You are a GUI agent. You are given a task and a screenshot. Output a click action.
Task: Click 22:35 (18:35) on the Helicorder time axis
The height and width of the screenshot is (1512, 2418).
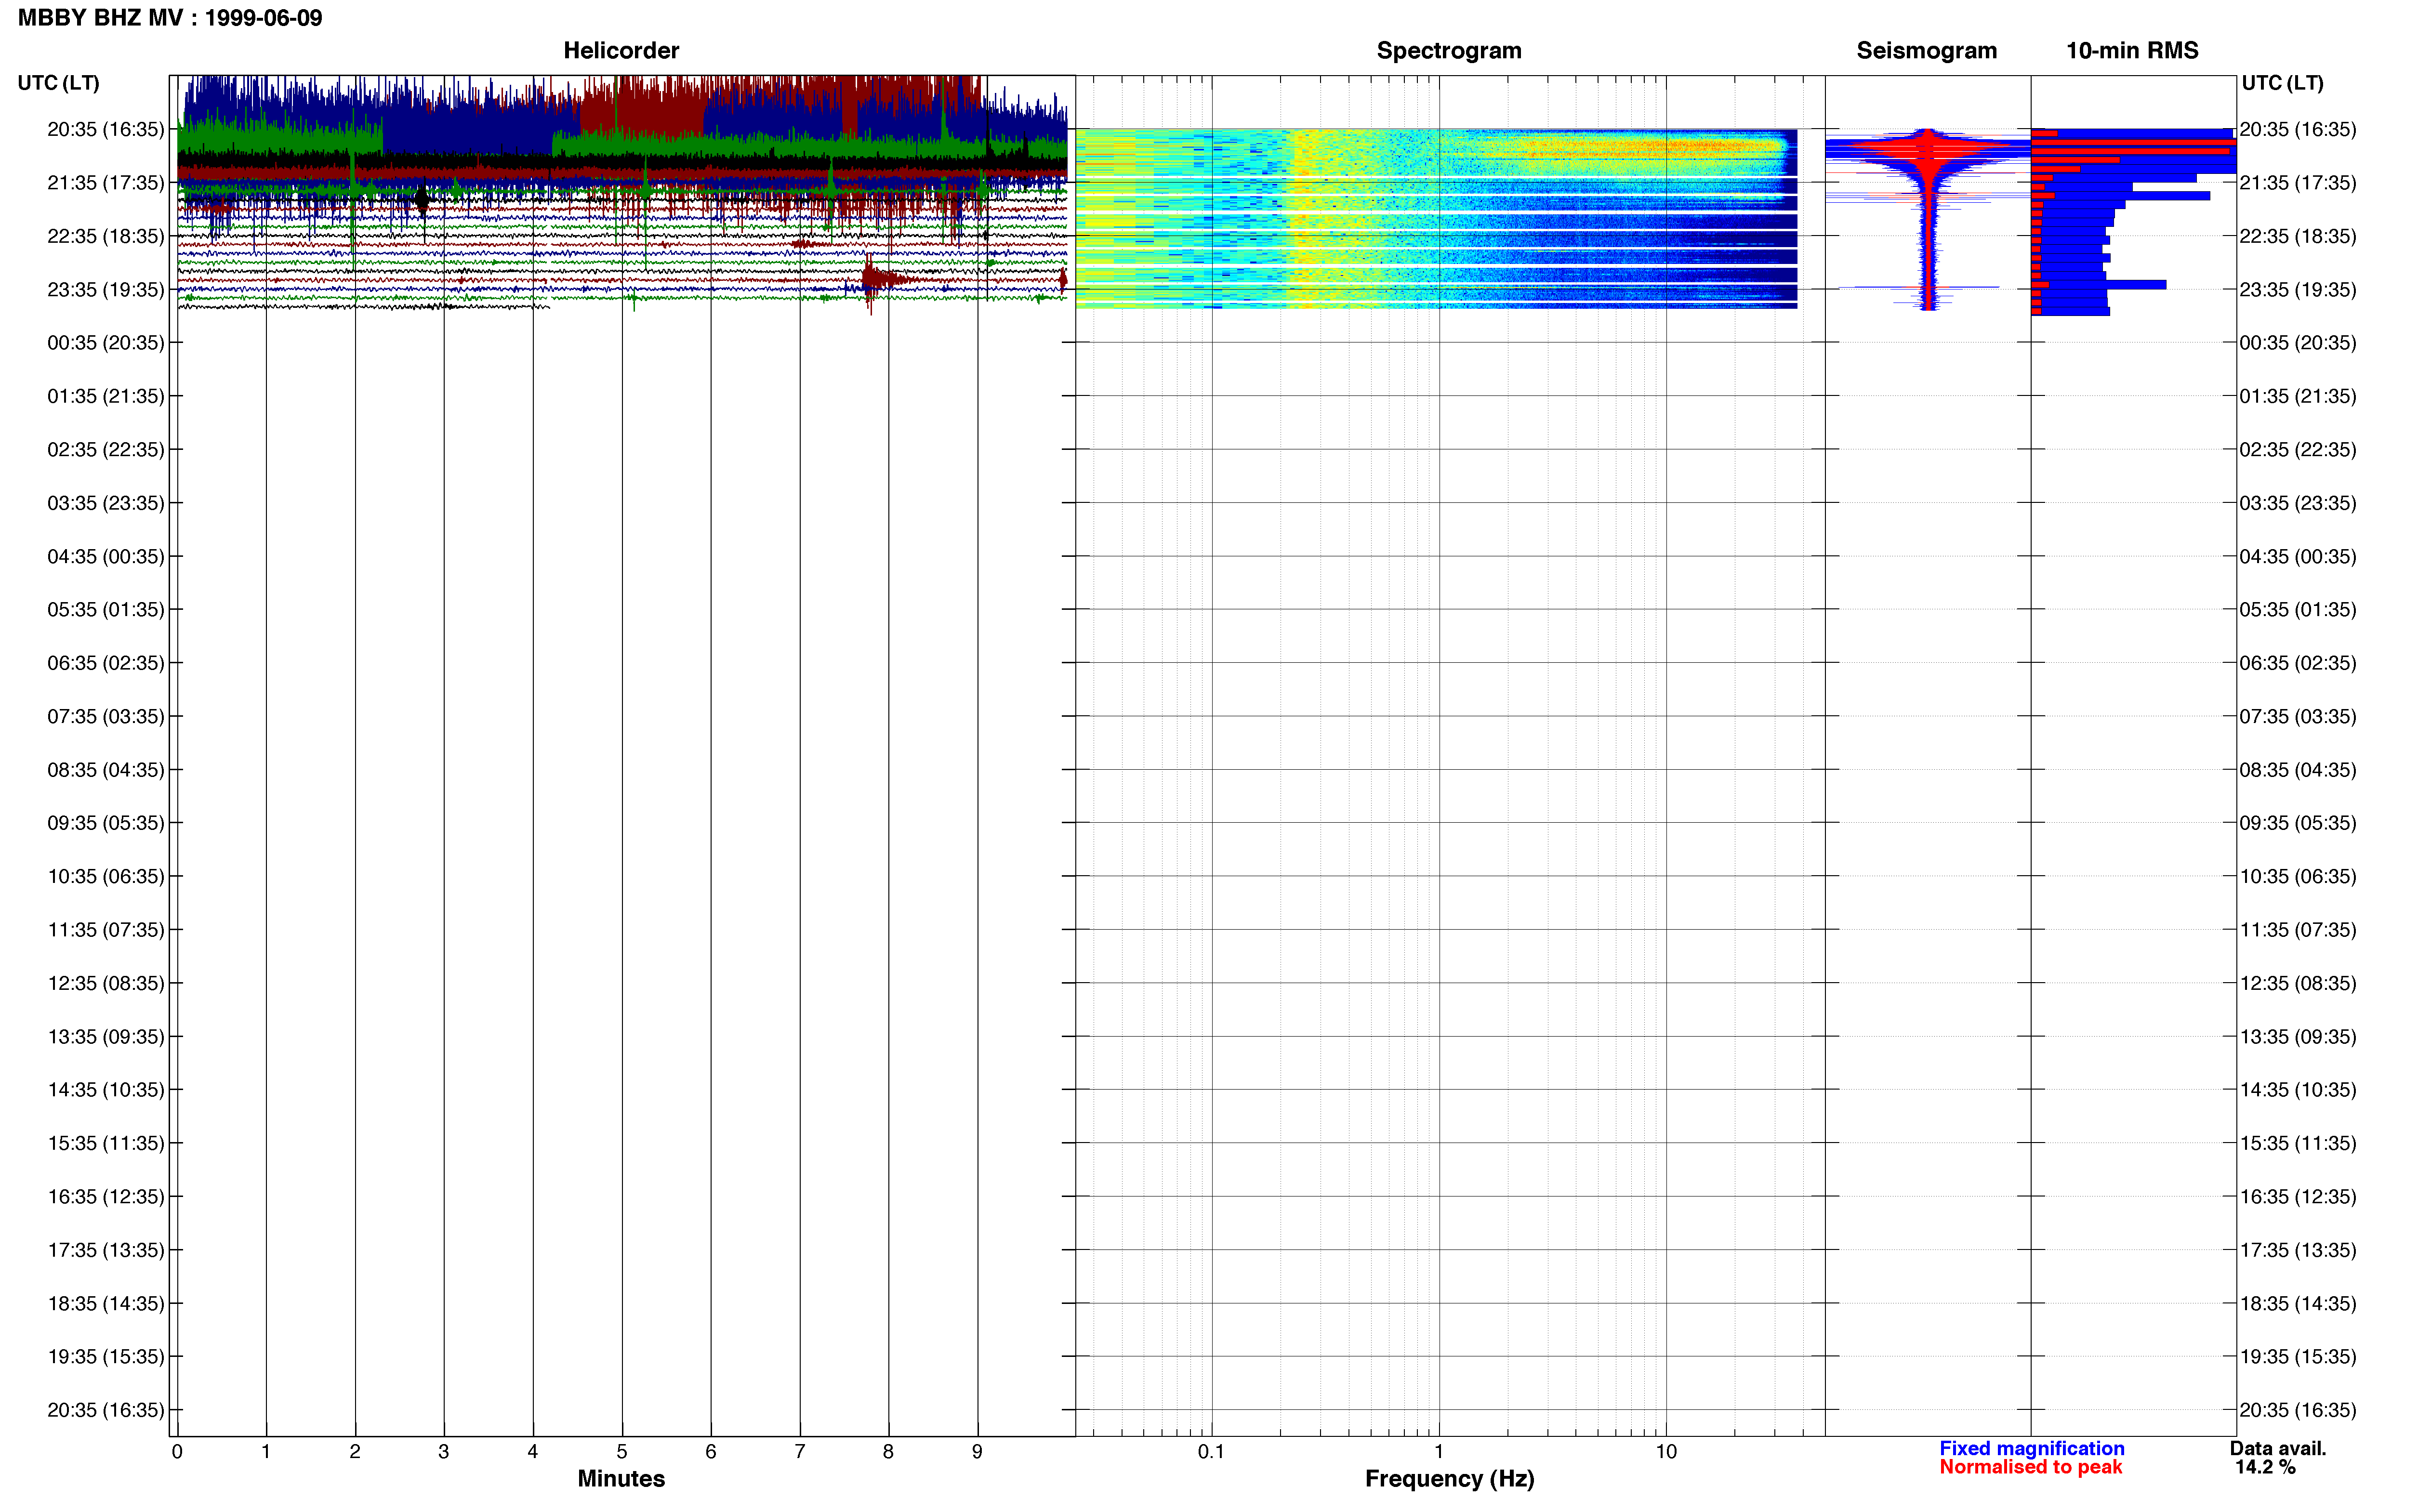point(106,236)
